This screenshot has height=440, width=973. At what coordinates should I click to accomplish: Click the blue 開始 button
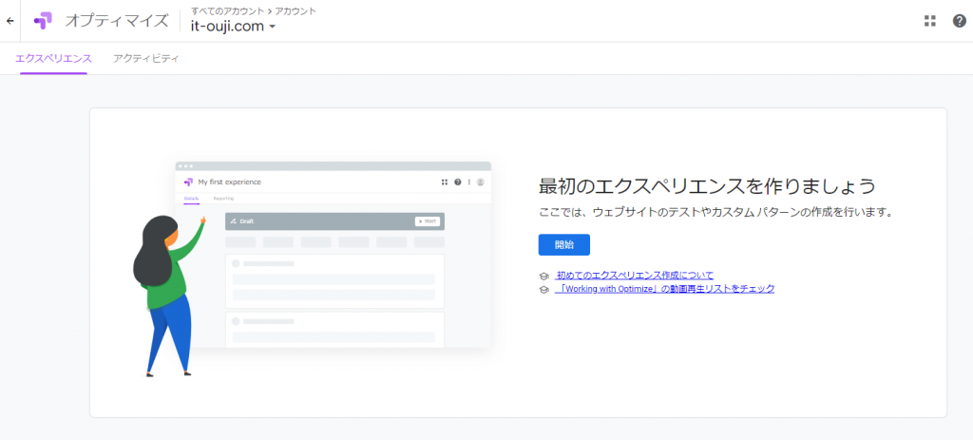[x=564, y=244]
